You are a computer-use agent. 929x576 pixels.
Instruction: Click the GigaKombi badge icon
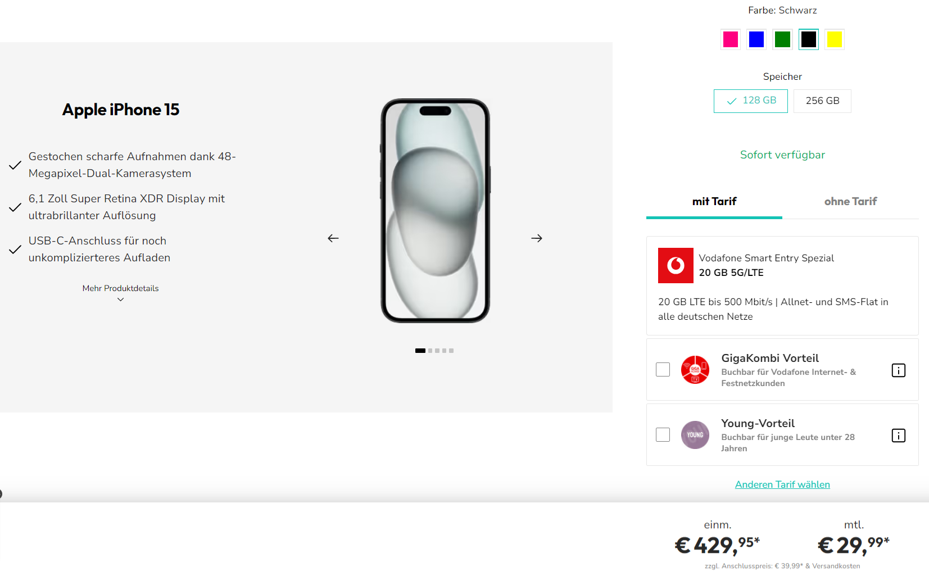[695, 370]
